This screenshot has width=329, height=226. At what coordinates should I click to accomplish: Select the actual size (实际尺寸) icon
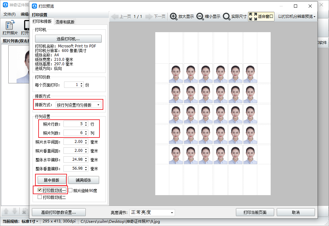pos(226,17)
